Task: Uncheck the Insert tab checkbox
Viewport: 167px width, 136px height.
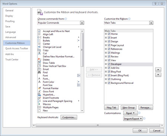Action: [109, 38]
